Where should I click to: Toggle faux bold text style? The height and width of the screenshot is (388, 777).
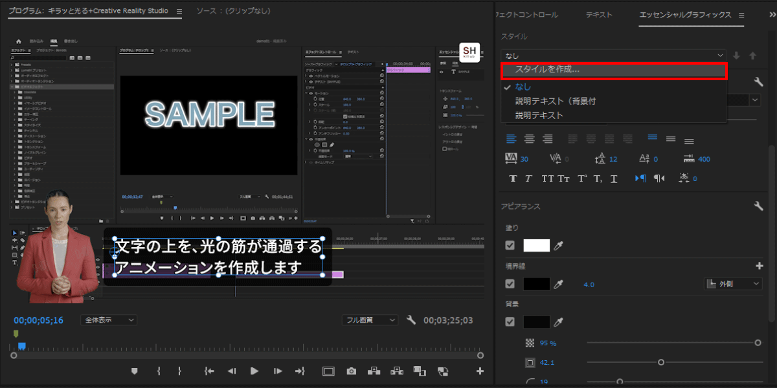click(x=513, y=178)
